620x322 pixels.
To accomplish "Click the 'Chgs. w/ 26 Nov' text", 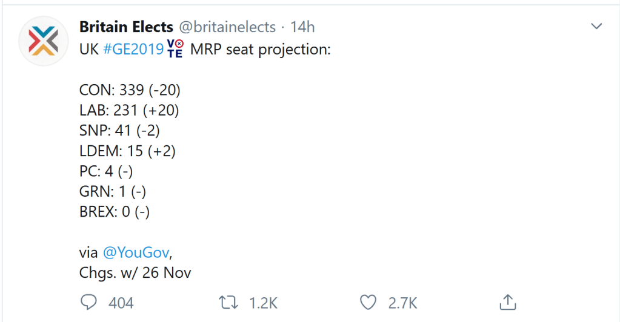I will tap(135, 272).
